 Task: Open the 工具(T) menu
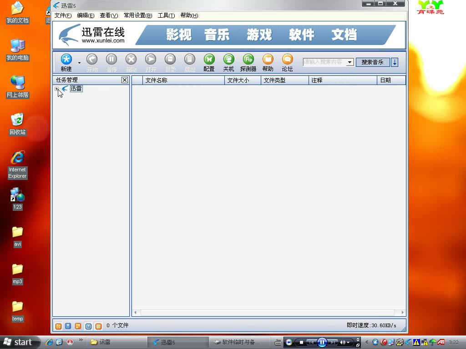tap(166, 15)
